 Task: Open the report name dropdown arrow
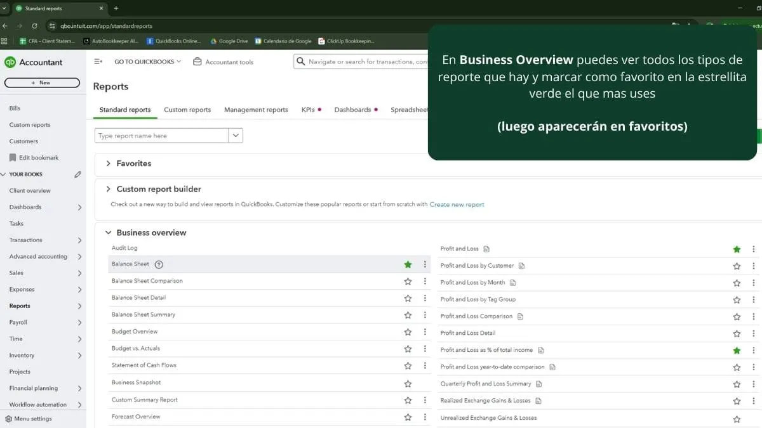click(x=236, y=136)
